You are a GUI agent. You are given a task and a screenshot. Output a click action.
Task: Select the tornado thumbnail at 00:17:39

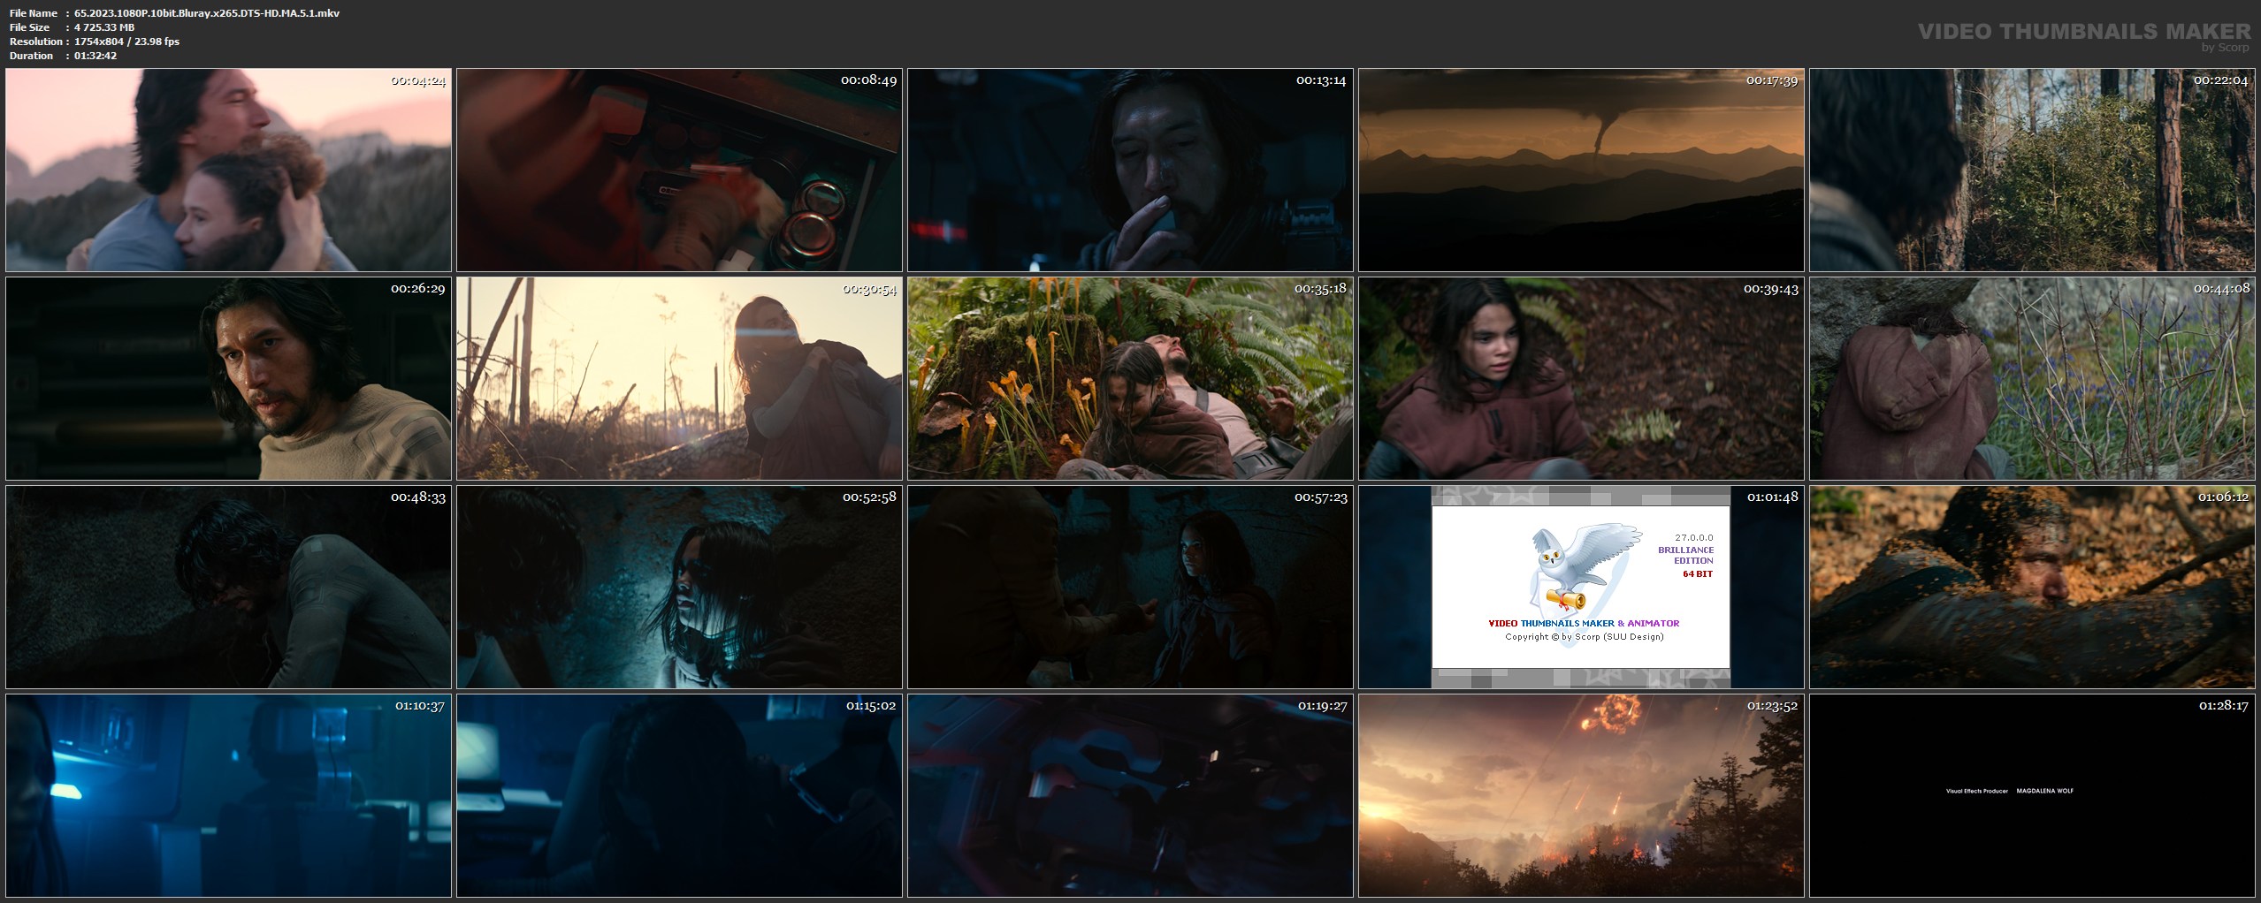1580,170
